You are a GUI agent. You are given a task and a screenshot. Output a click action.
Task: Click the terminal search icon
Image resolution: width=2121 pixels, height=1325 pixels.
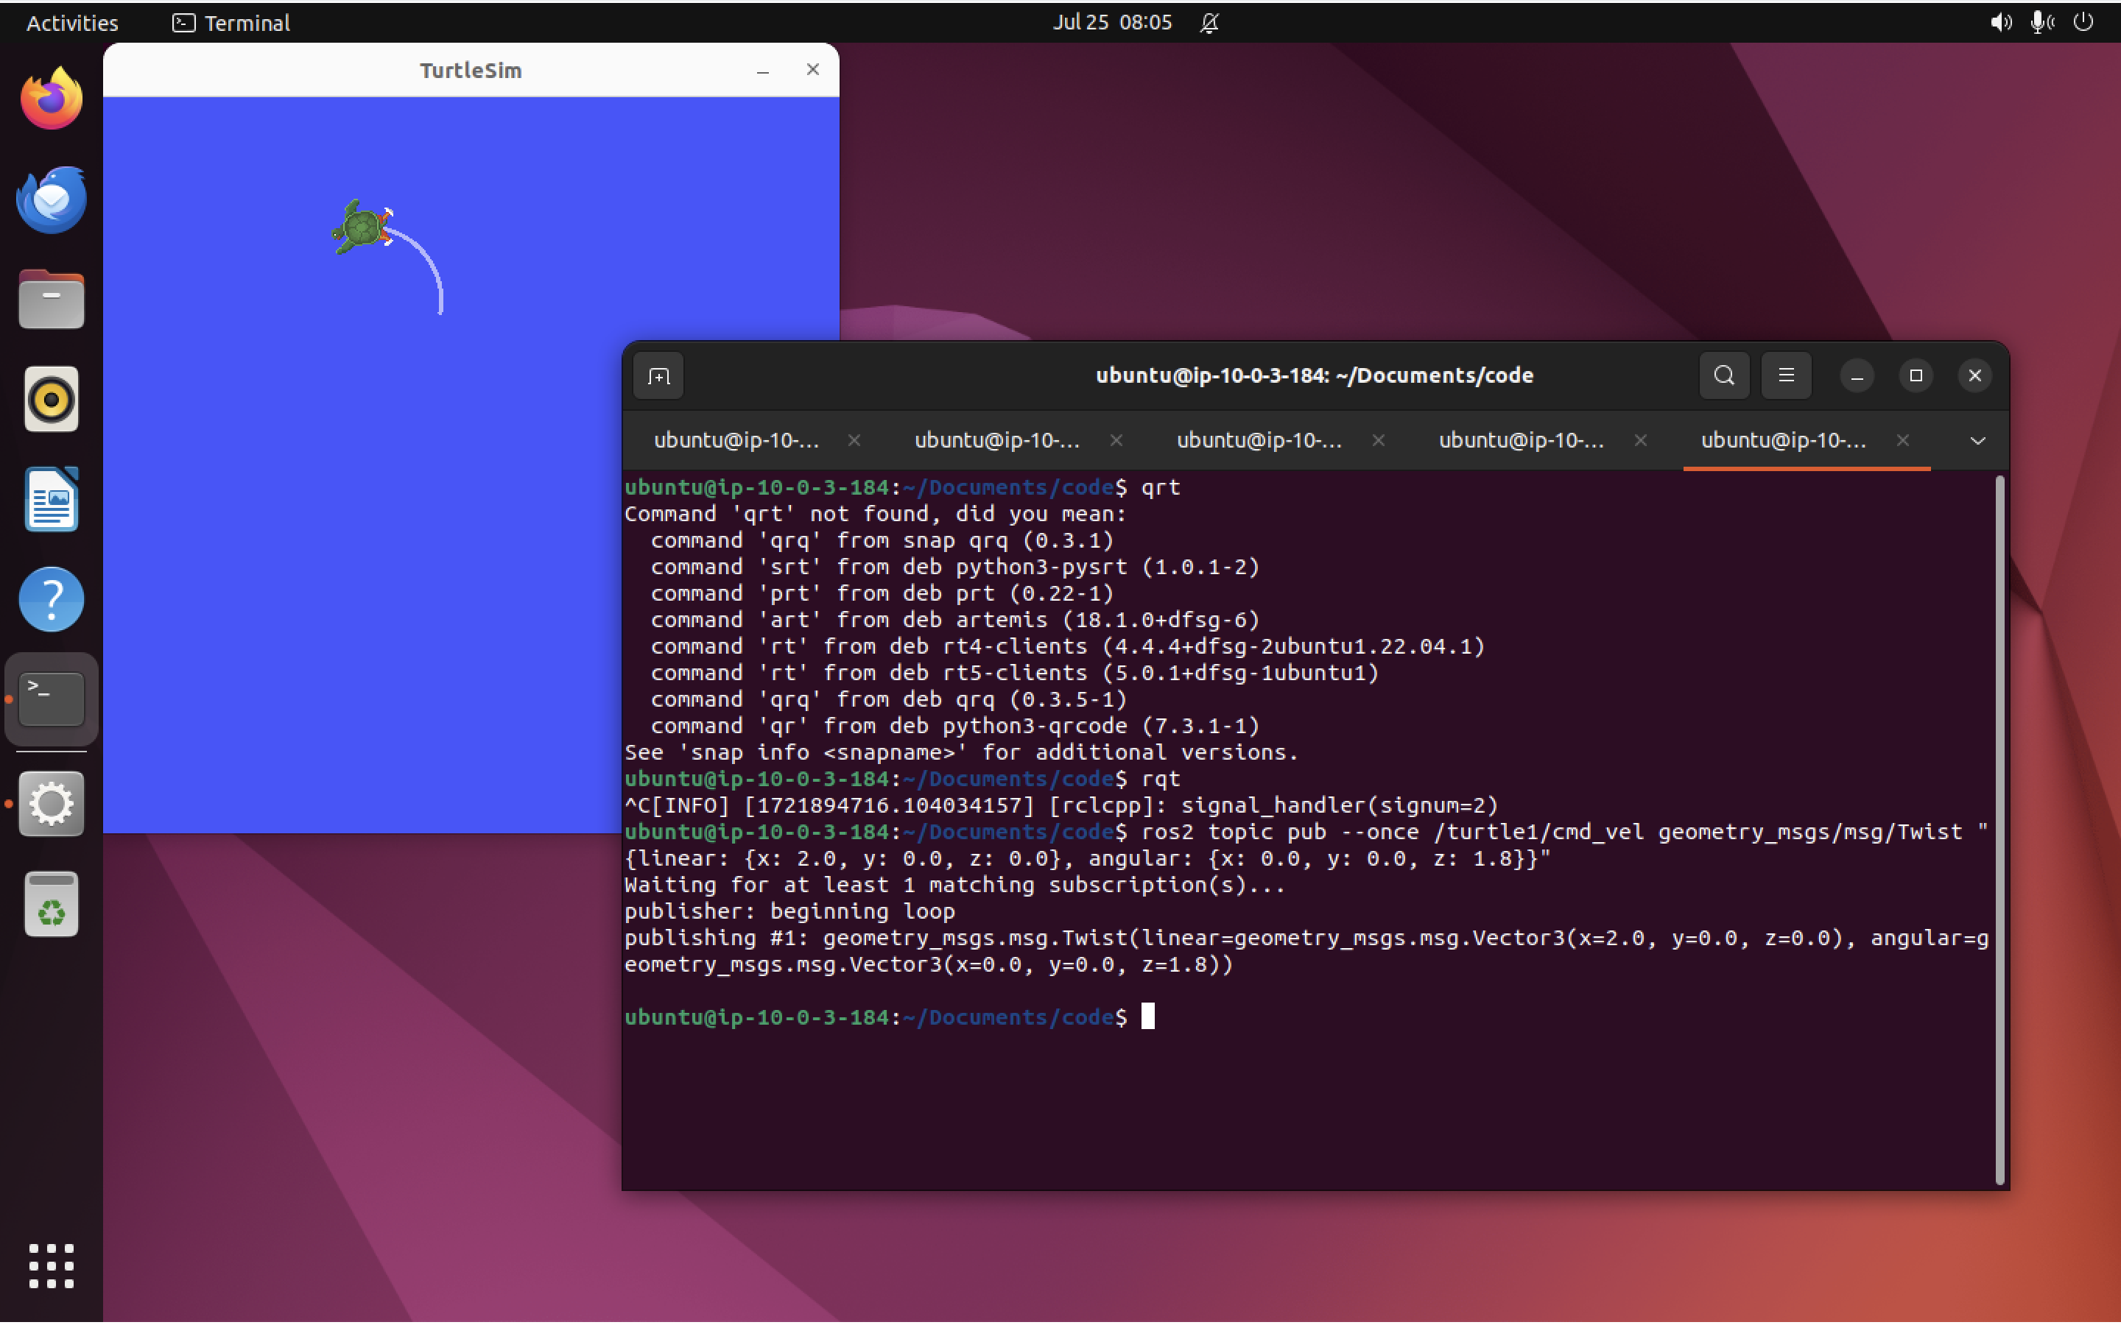(1723, 376)
